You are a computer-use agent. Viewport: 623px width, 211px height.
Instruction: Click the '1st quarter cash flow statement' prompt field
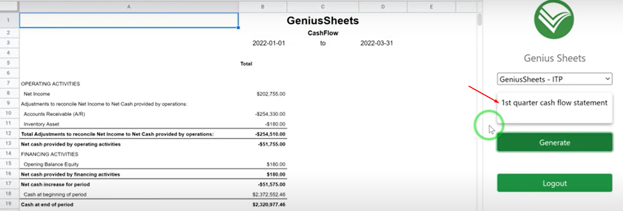pos(554,108)
